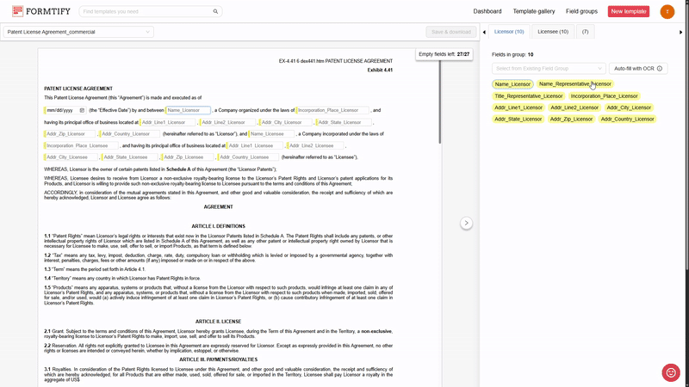The image size is (689, 387).
Task: Click Addr_Line2_Licensor field in document
Action: (227, 122)
